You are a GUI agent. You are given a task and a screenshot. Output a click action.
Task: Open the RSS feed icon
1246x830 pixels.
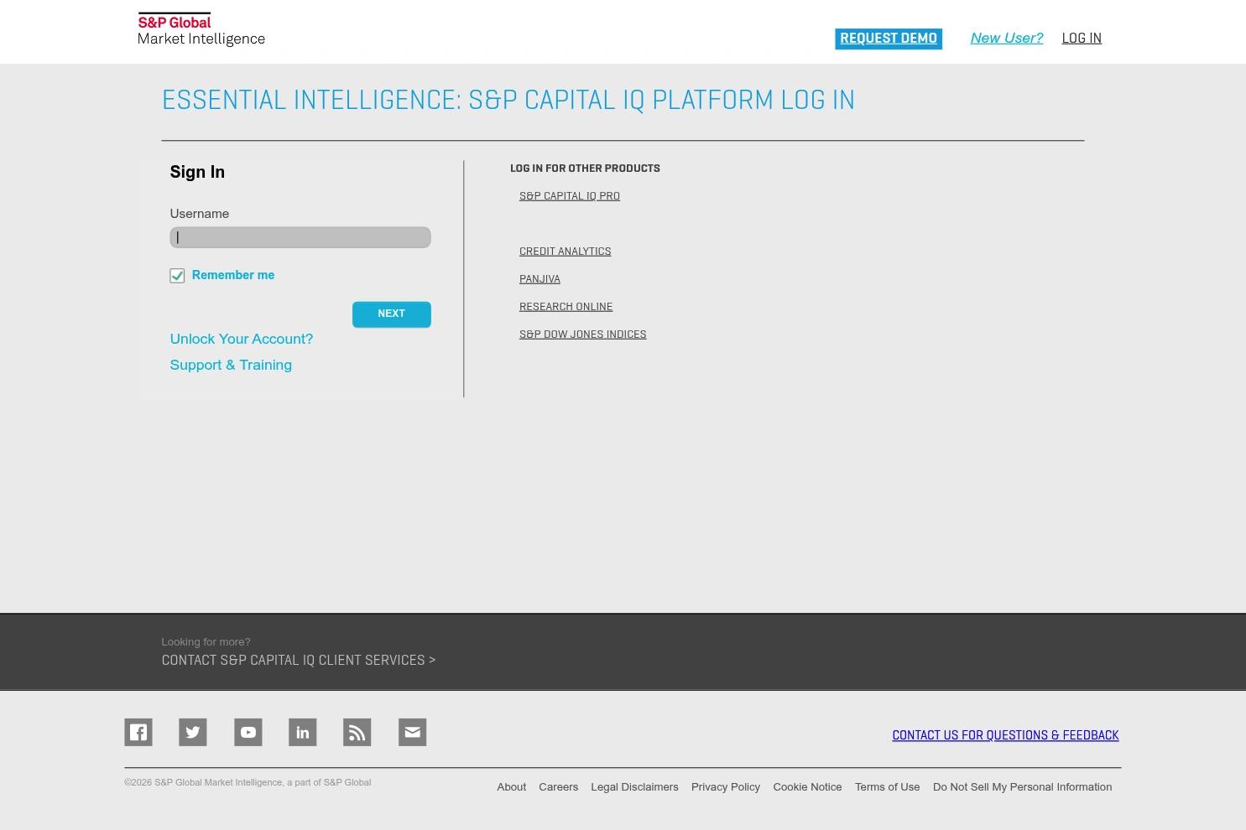pyautogui.click(x=357, y=732)
